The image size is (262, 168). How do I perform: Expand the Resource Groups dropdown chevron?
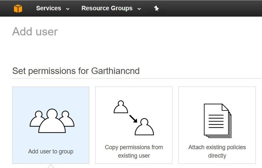[x=139, y=9]
